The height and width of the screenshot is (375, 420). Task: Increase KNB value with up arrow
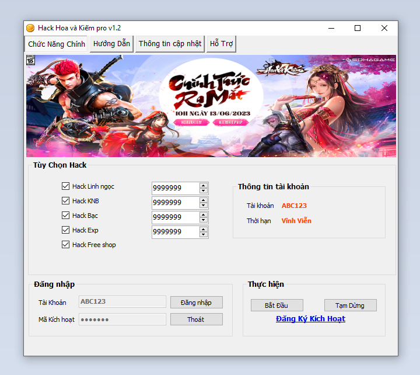click(203, 200)
